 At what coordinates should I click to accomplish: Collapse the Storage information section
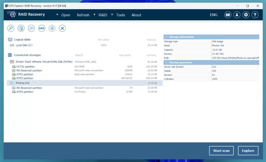[166, 37]
